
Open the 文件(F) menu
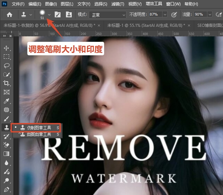coord(18,4)
